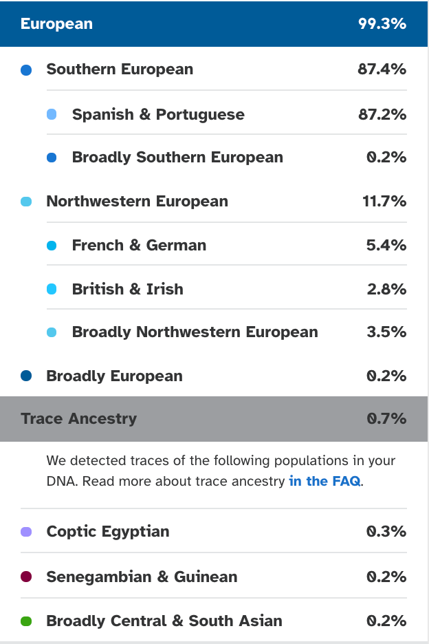The height and width of the screenshot is (644, 429).
Task: Click the purple Coptic Egyptian dot
Action: tap(26, 532)
